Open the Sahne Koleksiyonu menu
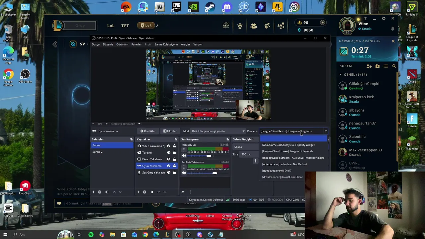 click(x=166, y=44)
